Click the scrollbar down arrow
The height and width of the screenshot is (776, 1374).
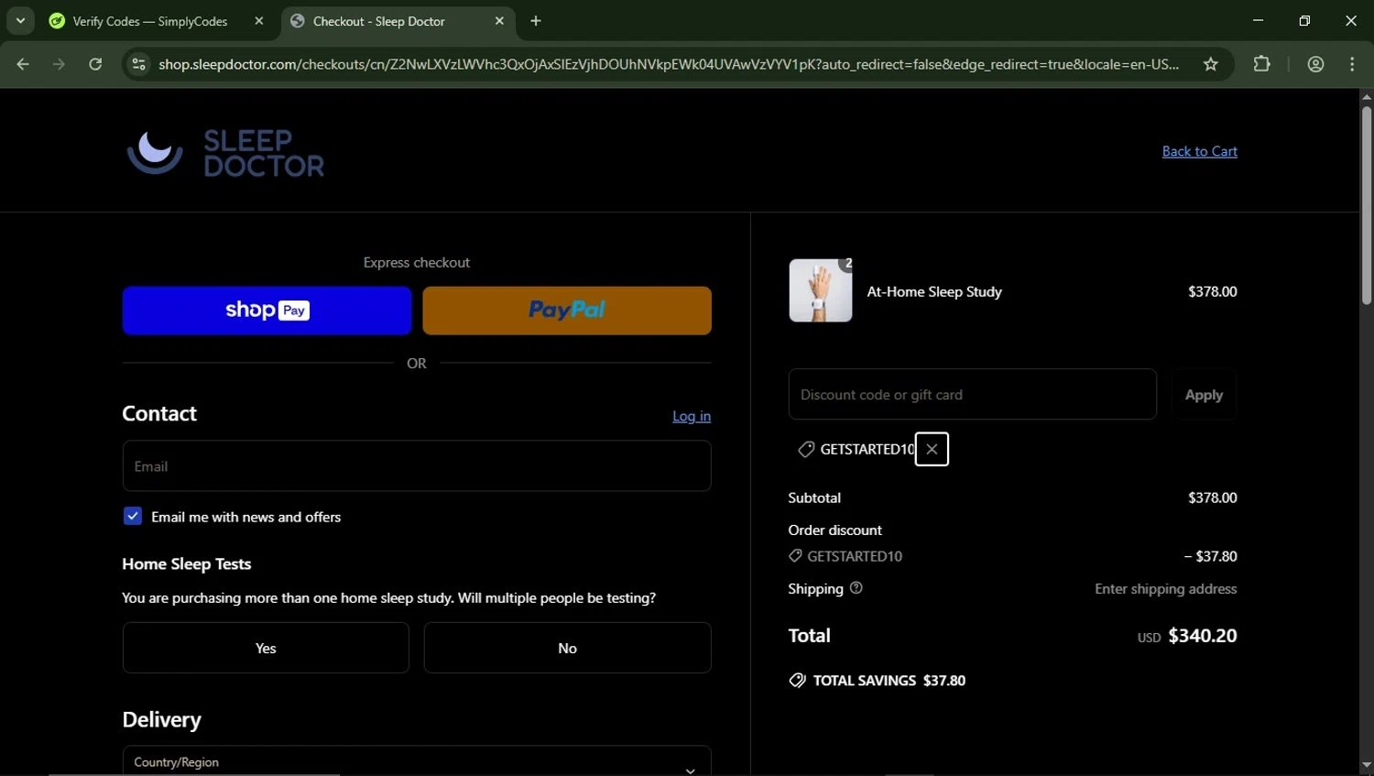coord(1366,766)
